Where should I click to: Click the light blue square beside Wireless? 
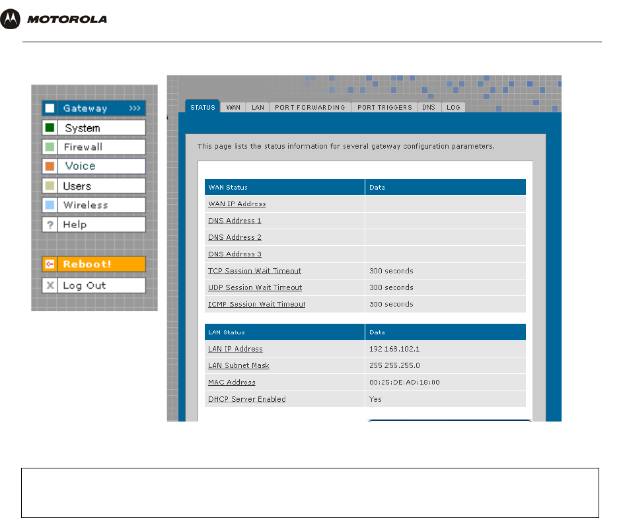(x=50, y=205)
